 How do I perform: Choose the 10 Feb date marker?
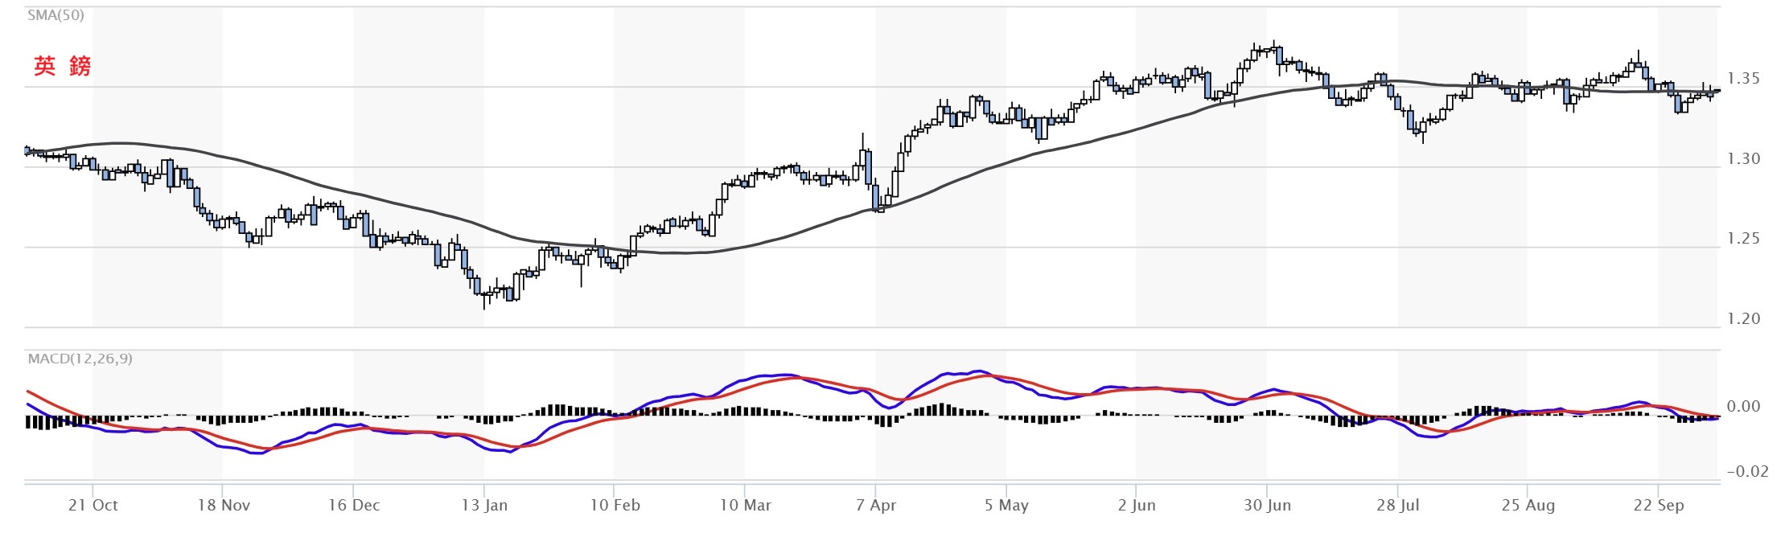pos(615,506)
